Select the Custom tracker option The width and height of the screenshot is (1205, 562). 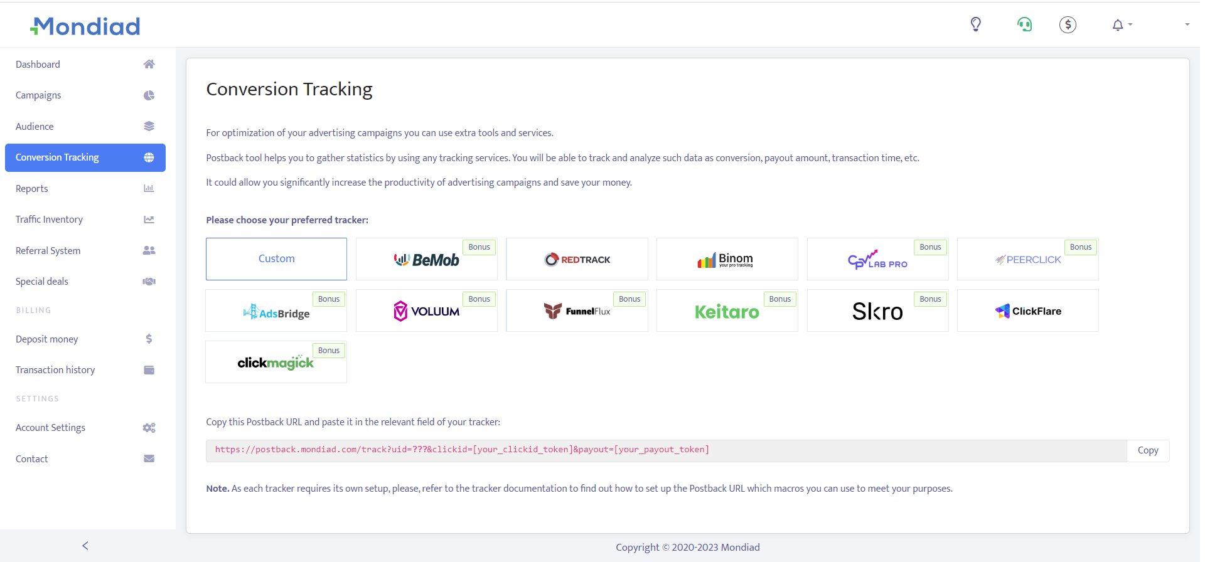(x=276, y=259)
